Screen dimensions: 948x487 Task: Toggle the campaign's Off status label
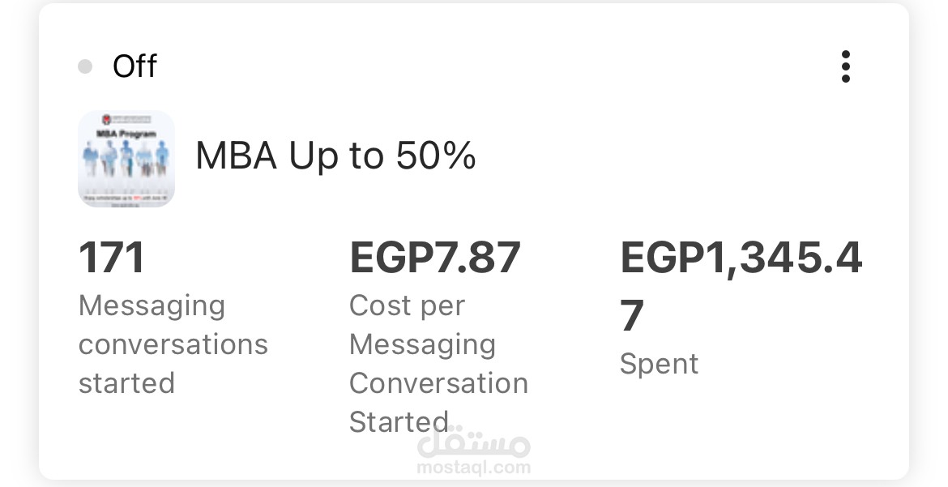point(135,66)
